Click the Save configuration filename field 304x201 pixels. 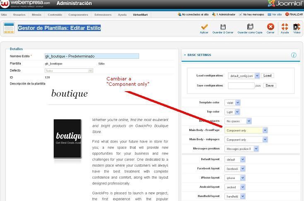241,85
